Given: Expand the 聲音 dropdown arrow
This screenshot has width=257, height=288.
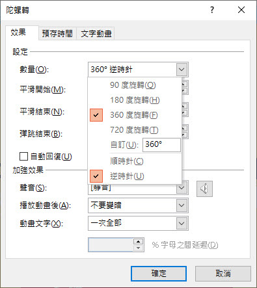Looking at the screenshot, I should click(182, 188).
